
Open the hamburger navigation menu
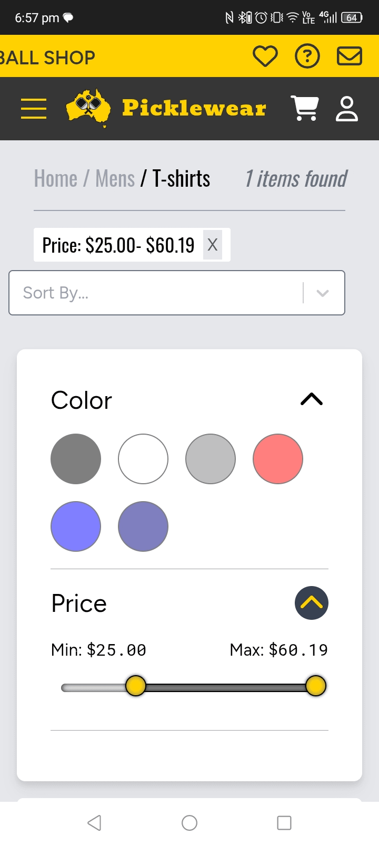point(34,109)
